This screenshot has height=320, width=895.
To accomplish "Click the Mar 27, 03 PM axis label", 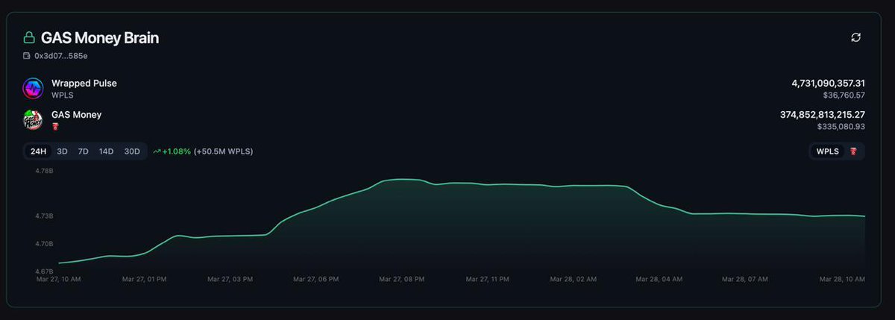I will [x=230, y=279].
